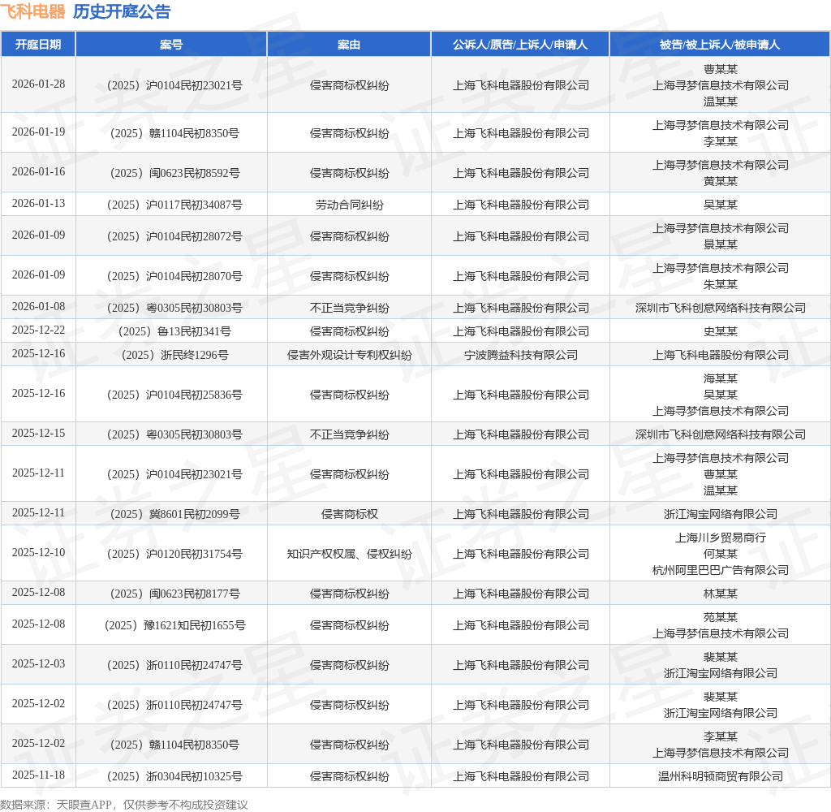The image size is (831, 812).
Task: Click defendant 温州科明顿商贸有限公司
Action: click(x=721, y=776)
